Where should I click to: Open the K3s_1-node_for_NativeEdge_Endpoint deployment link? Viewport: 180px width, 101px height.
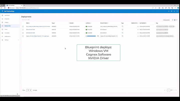coord(38,26)
